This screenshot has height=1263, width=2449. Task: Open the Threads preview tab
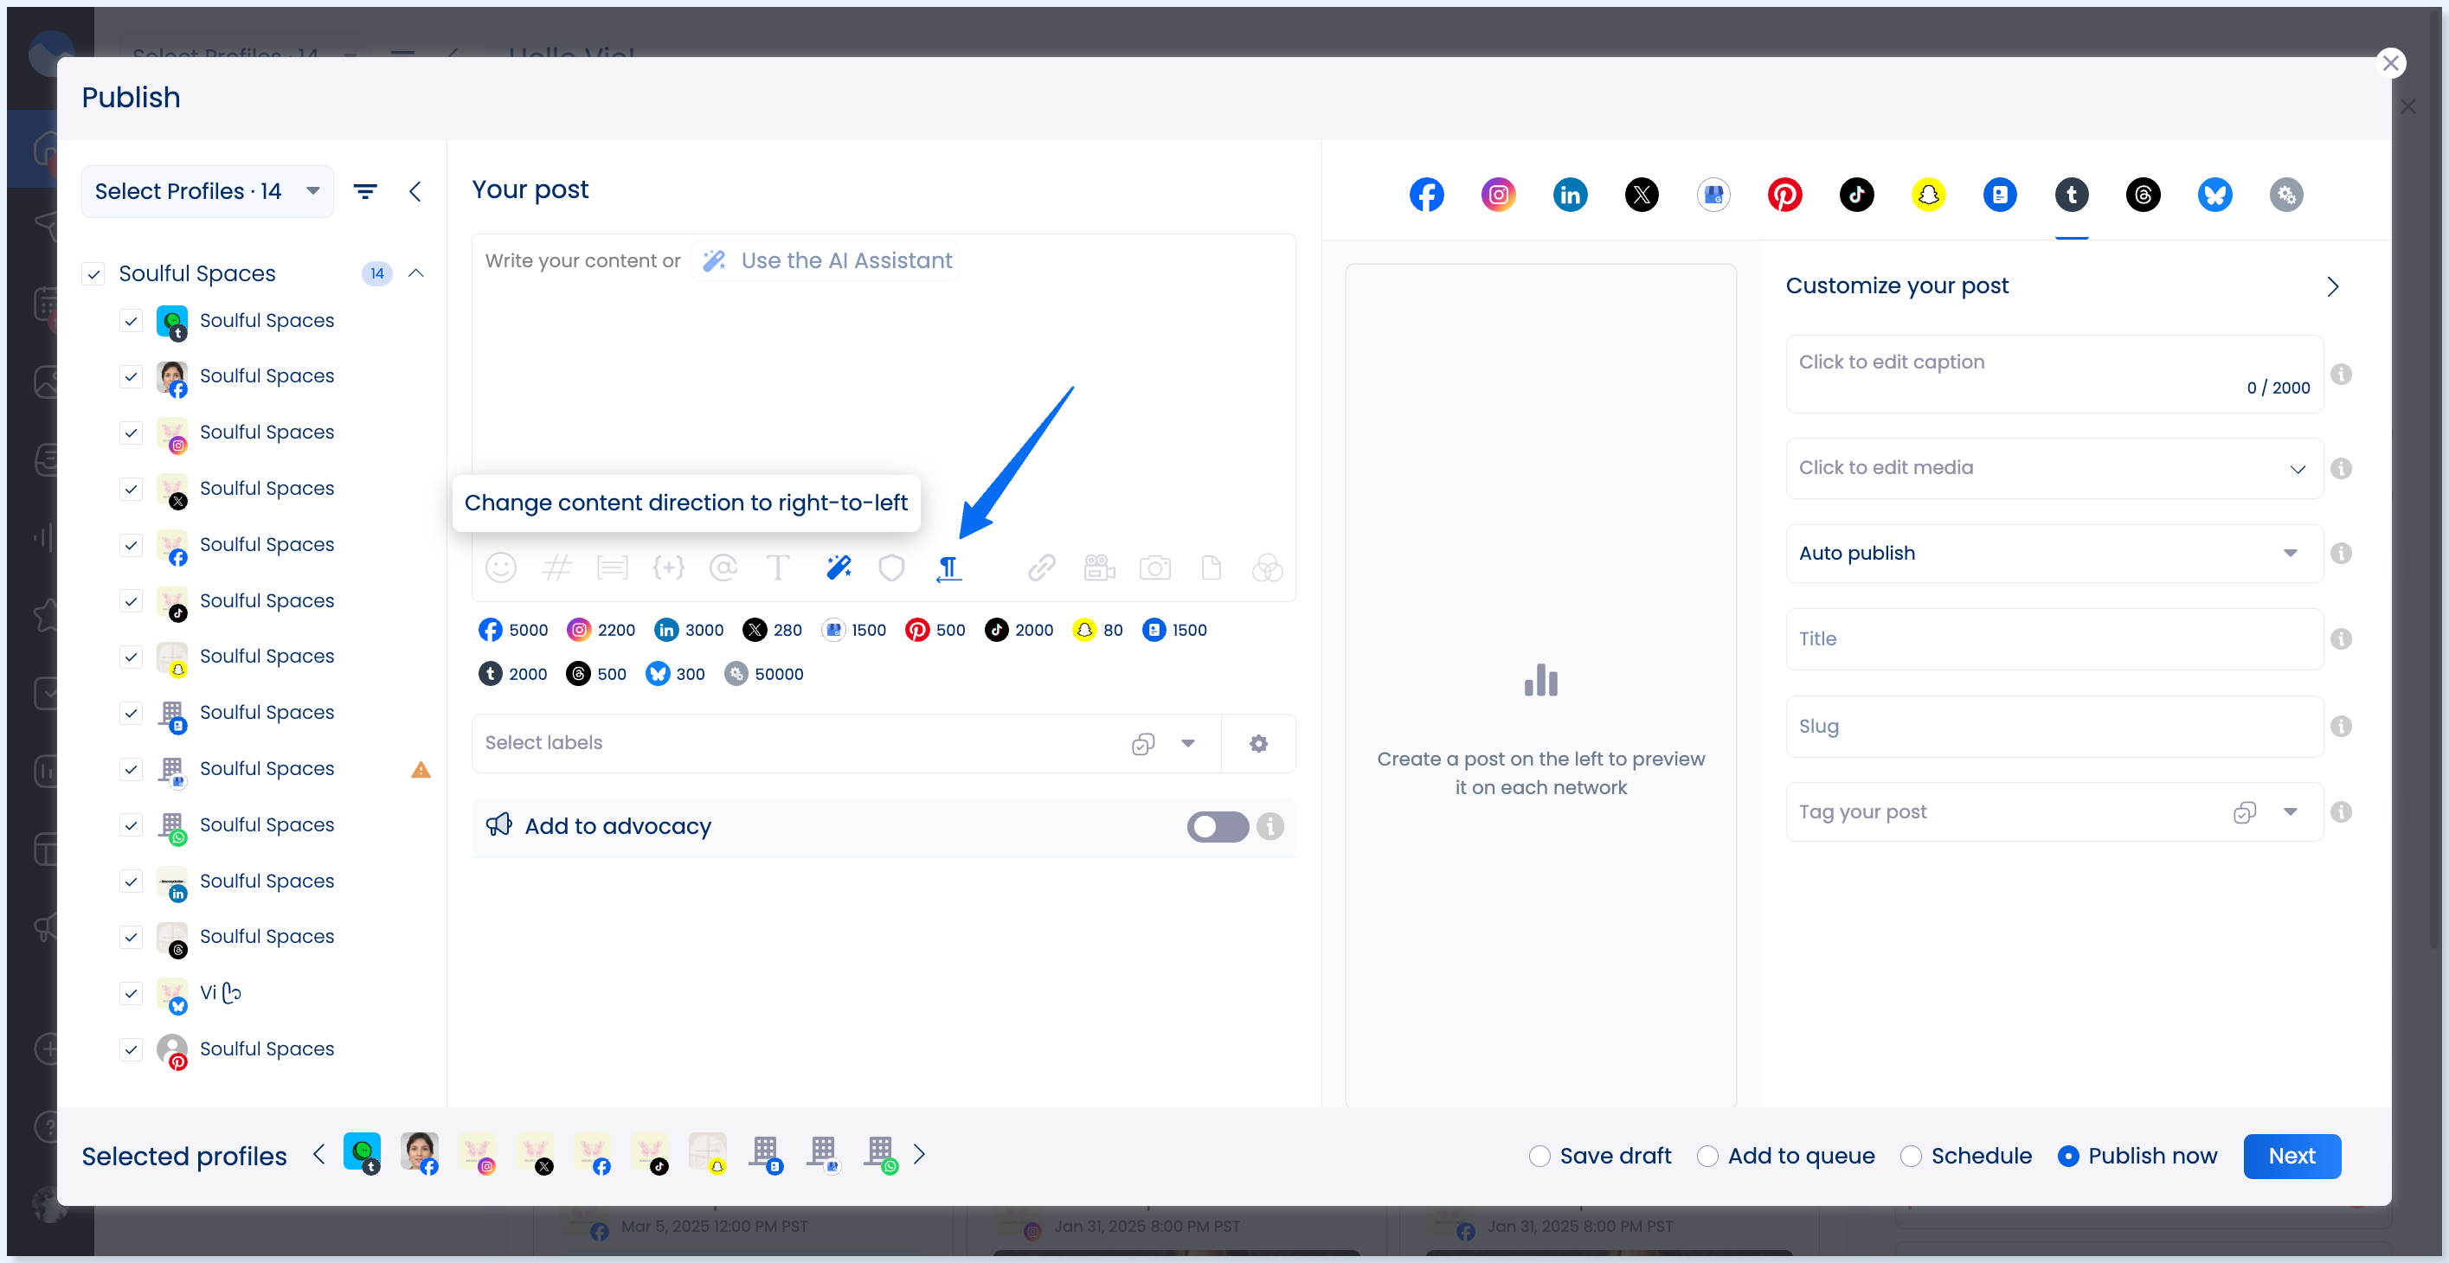tap(2143, 194)
